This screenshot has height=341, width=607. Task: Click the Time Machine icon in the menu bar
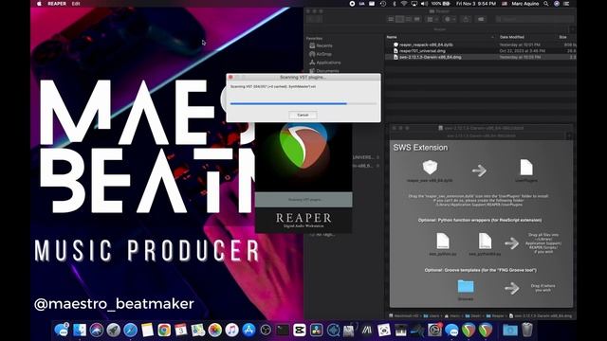[383, 4]
